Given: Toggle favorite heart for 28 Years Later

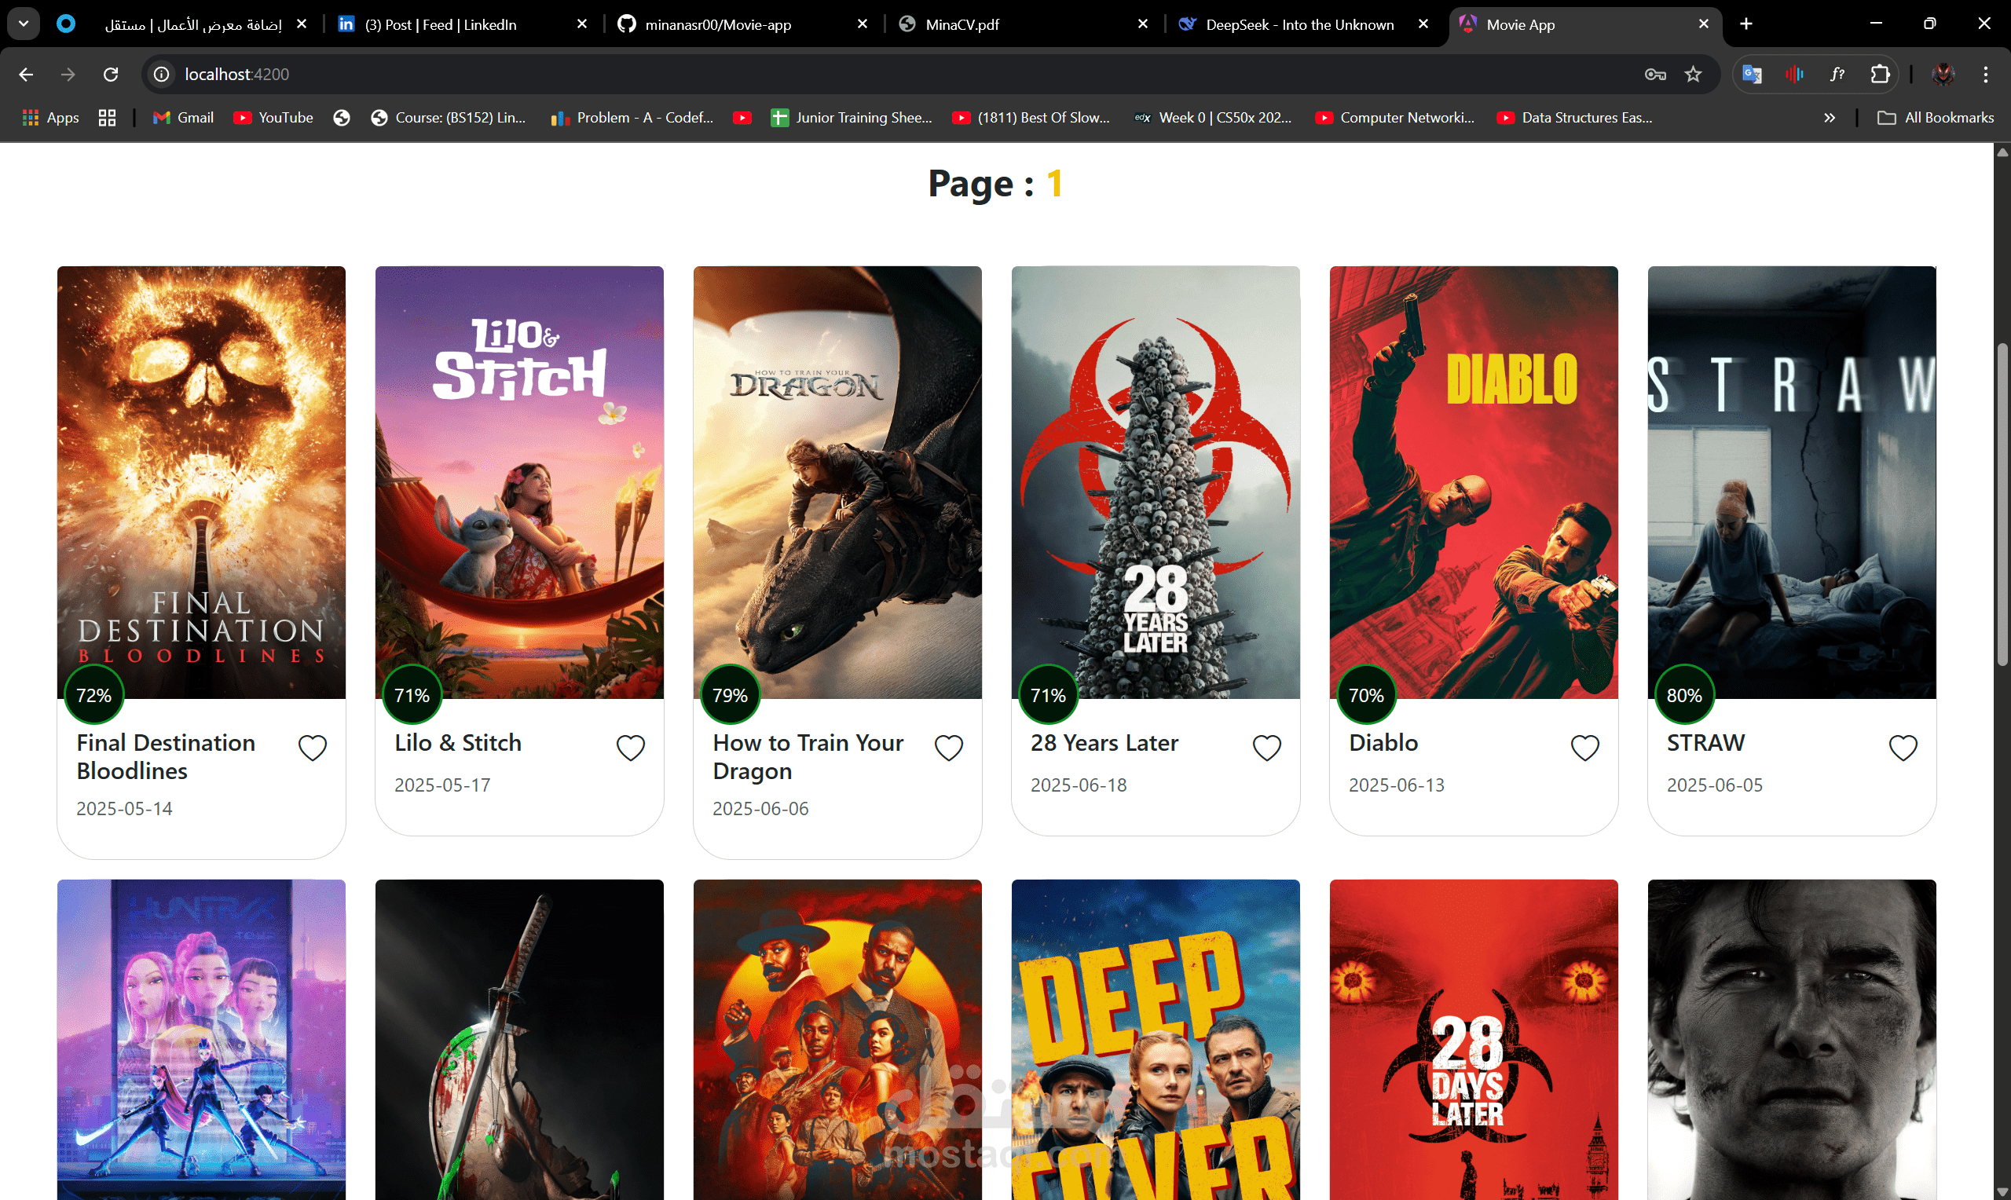Looking at the screenshot, I should click(1266, 748).
